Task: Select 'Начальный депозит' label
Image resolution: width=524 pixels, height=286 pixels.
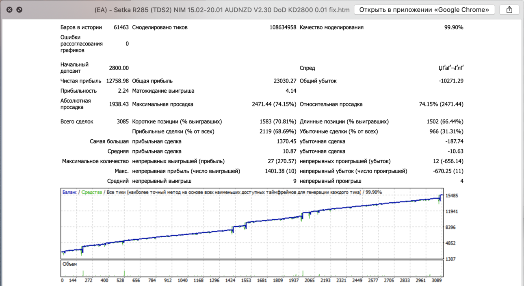Action: (x=74, y=68)
